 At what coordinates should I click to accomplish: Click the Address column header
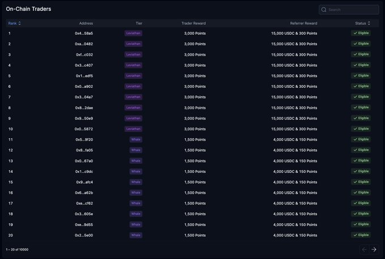(x=86, y=23)
